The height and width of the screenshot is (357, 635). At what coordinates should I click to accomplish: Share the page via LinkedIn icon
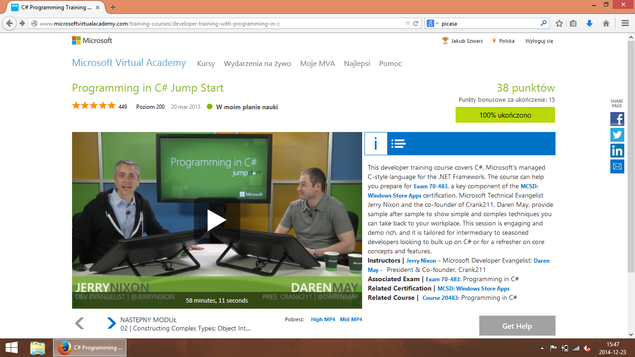pyautogui.click(x=617, y=151)
